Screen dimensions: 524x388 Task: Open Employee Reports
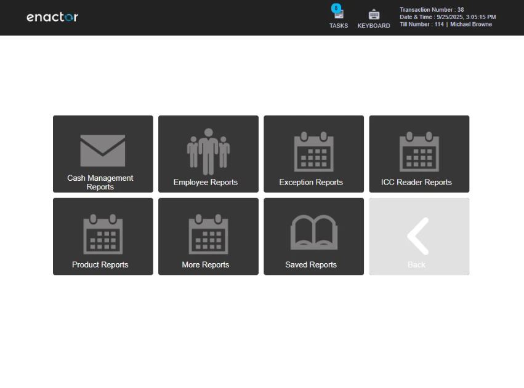coord(208,154)
